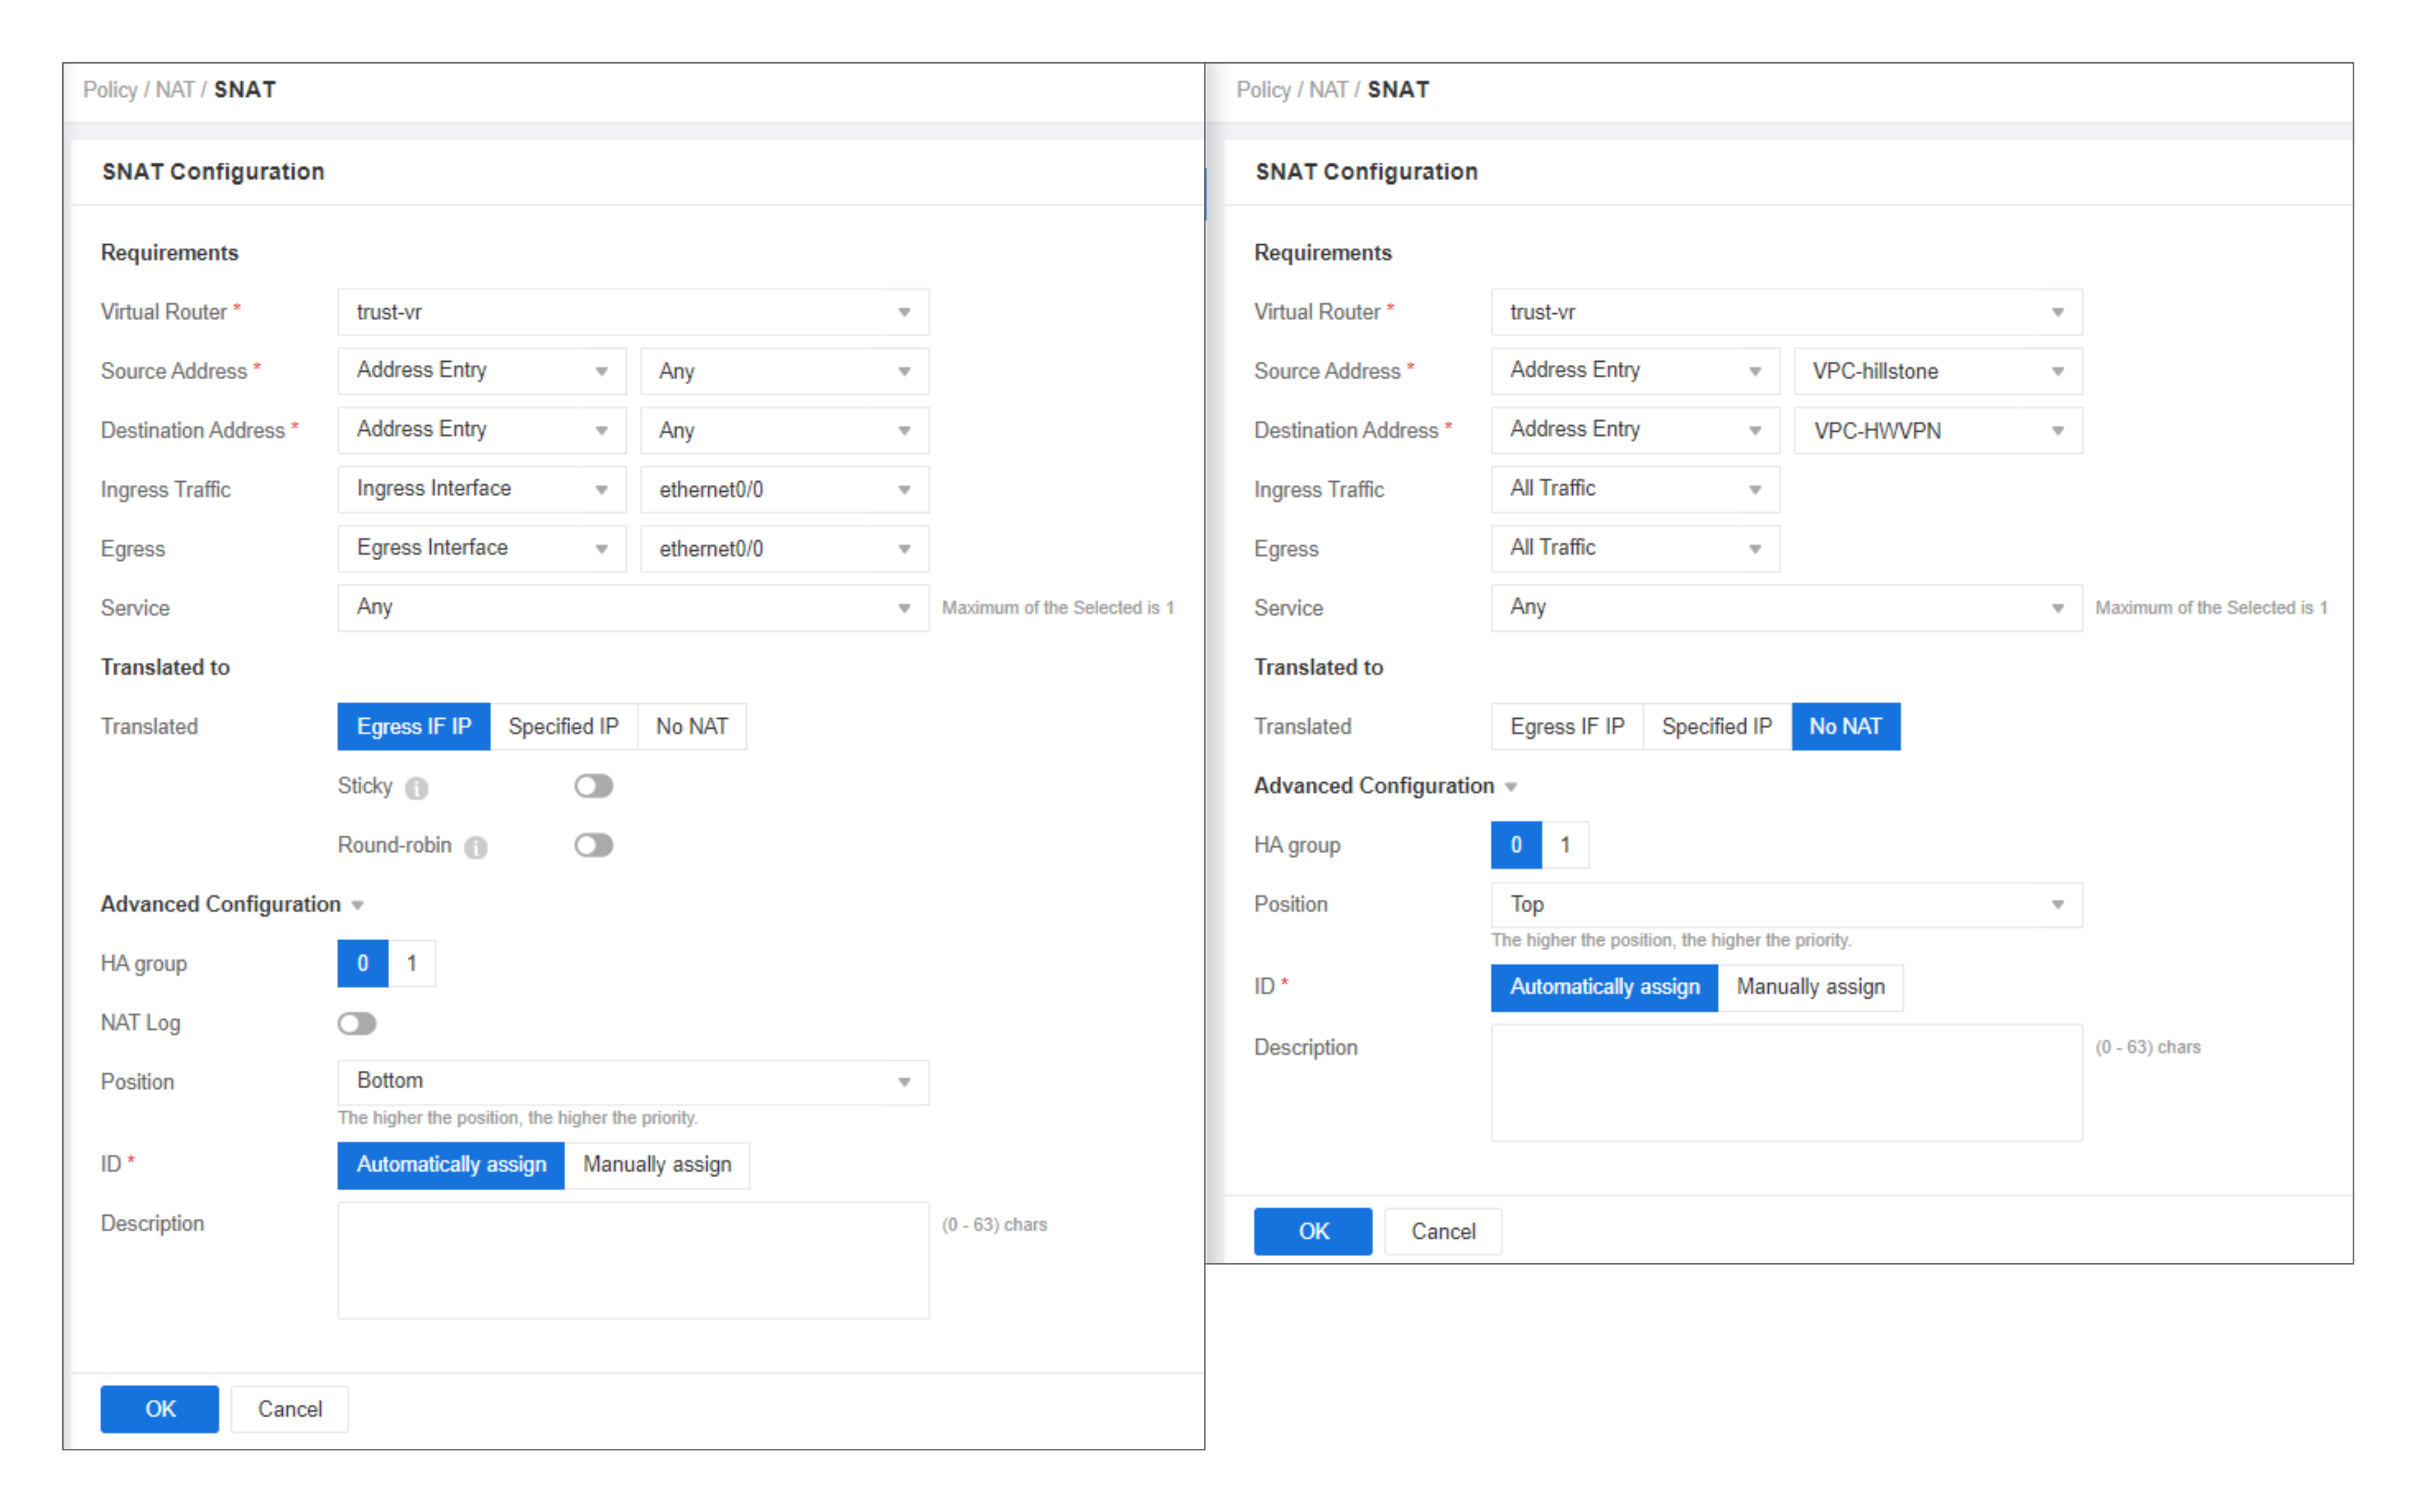Viewport: 2416px width, 1512px height.
Task: Open Virtual Router trust-vr dropdown in left panel
Action: [633, 312]
